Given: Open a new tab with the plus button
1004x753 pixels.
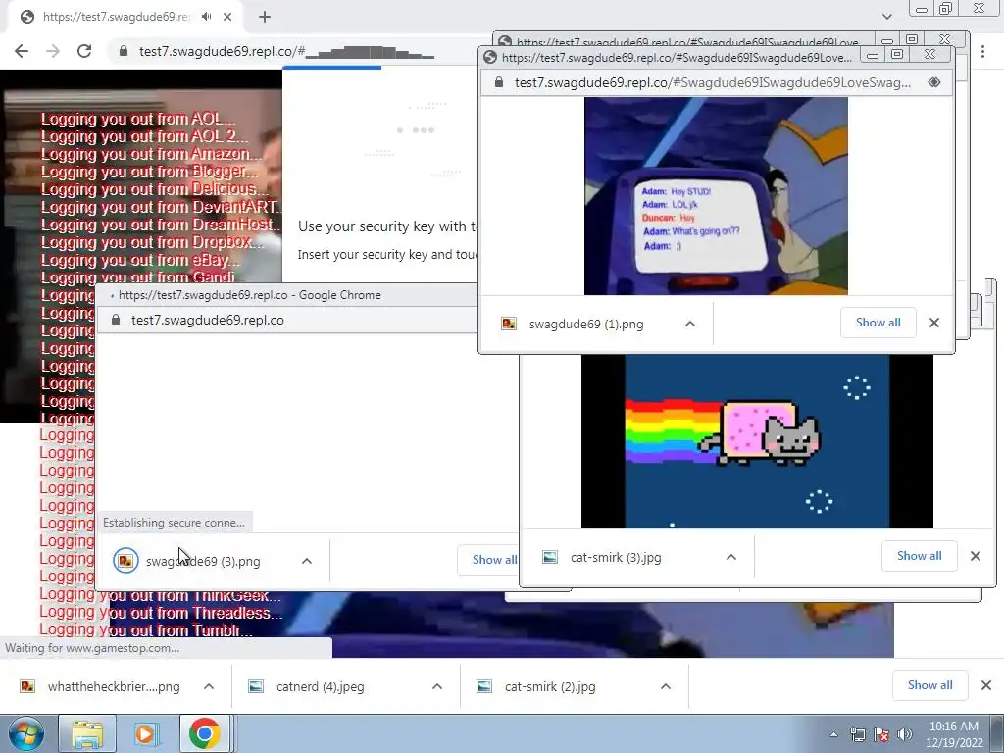Looking at the screenshot, I should (265, 17).
